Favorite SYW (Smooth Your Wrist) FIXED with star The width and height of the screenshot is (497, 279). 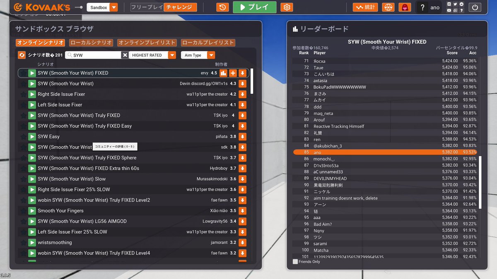coord(23,73)
